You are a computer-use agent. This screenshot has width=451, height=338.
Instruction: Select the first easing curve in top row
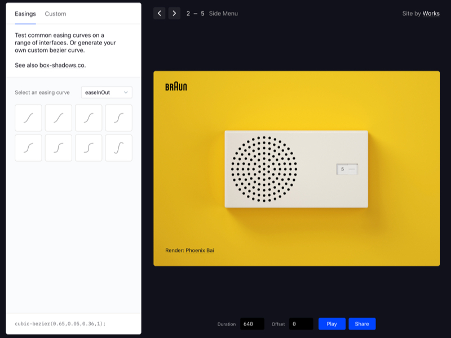pos(28,118)
